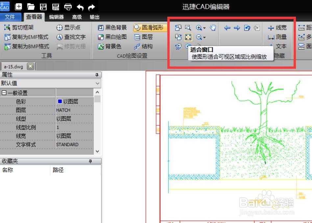Viewport: 312px width, 223px height.
Task: Open the 文件 menu
Action: (11, 17)
